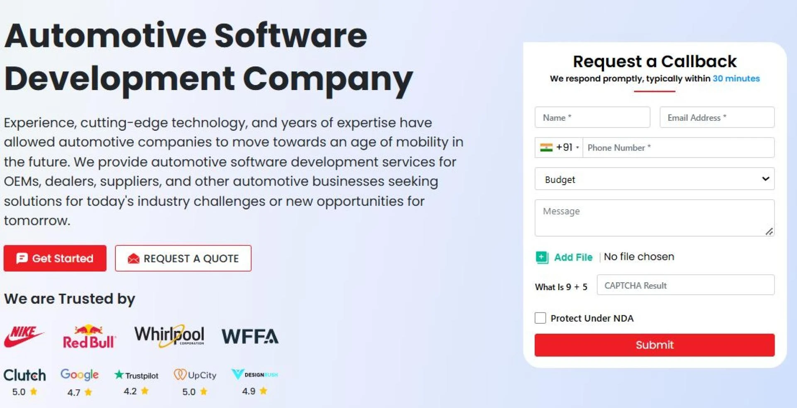Click inside the CAPTCHA Result field
797x408 pixels.
pyautogui.click(x=685, y=285)
